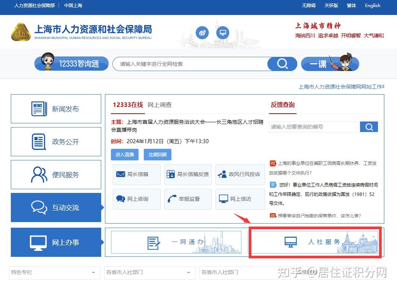397x289 pixels.
Task: Expand the 特色专栏 dropdown
Action: [54, 273]
